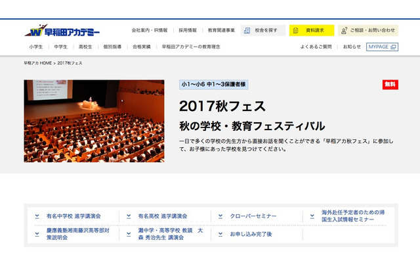
Task: Jump to お申し込み完了後 section
Action: (x=251, y=234)
